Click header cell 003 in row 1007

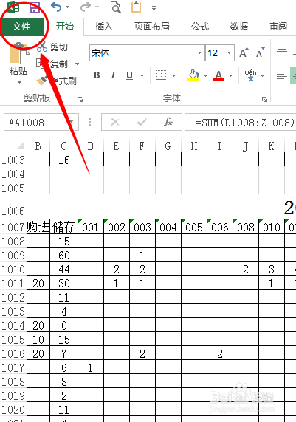click(142, 227)
